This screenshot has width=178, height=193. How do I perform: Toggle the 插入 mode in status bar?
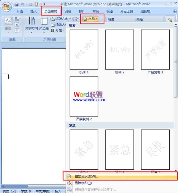pos(58,191)
